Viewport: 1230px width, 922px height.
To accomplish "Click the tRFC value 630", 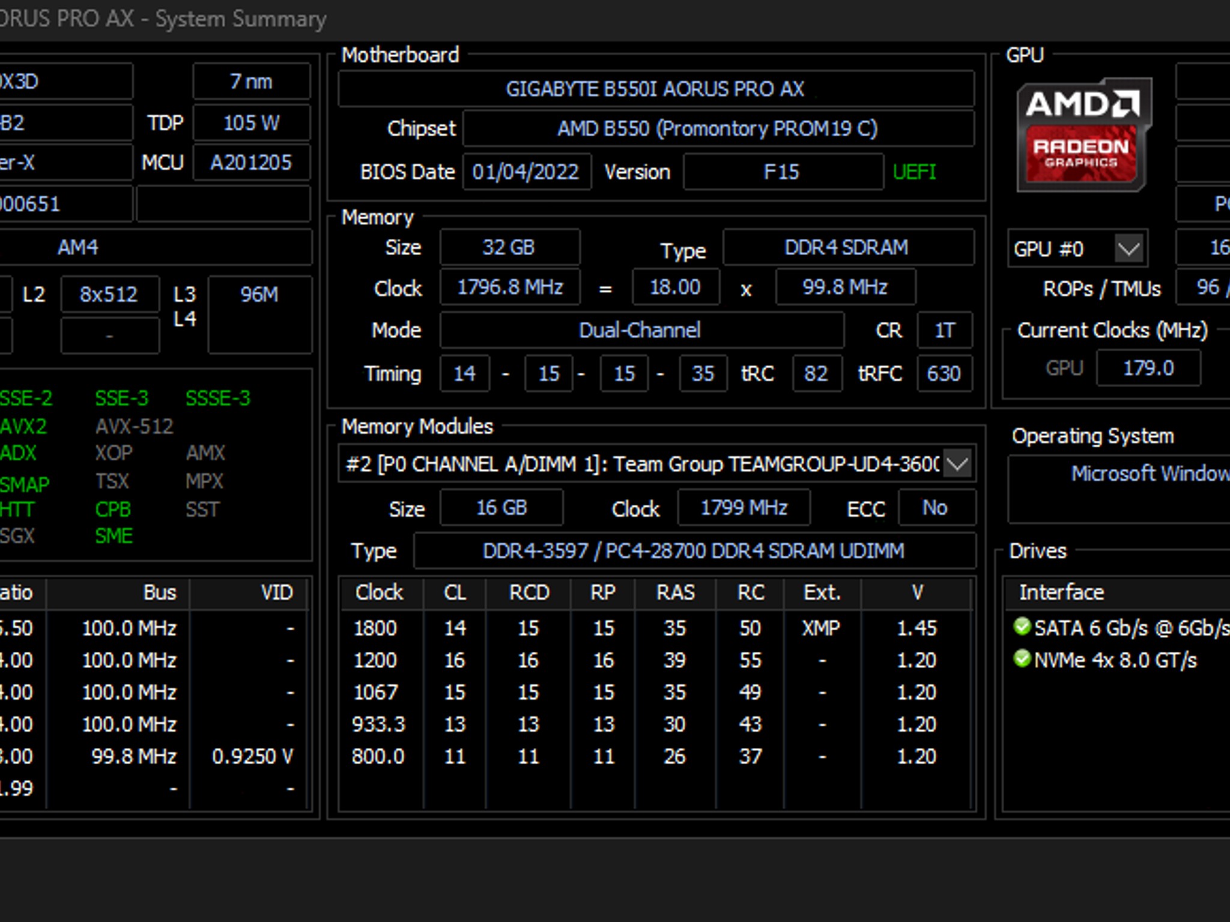I will point(944,373).
